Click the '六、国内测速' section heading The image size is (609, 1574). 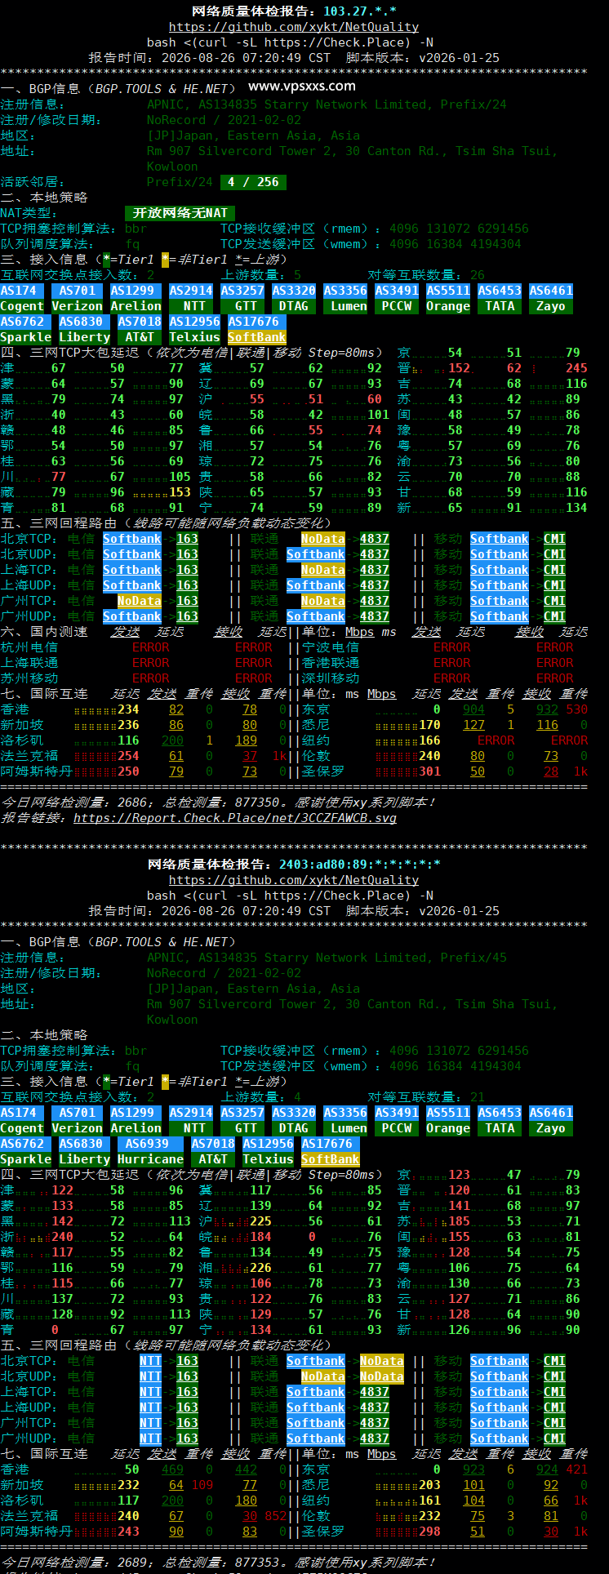[x=44, y=632]
